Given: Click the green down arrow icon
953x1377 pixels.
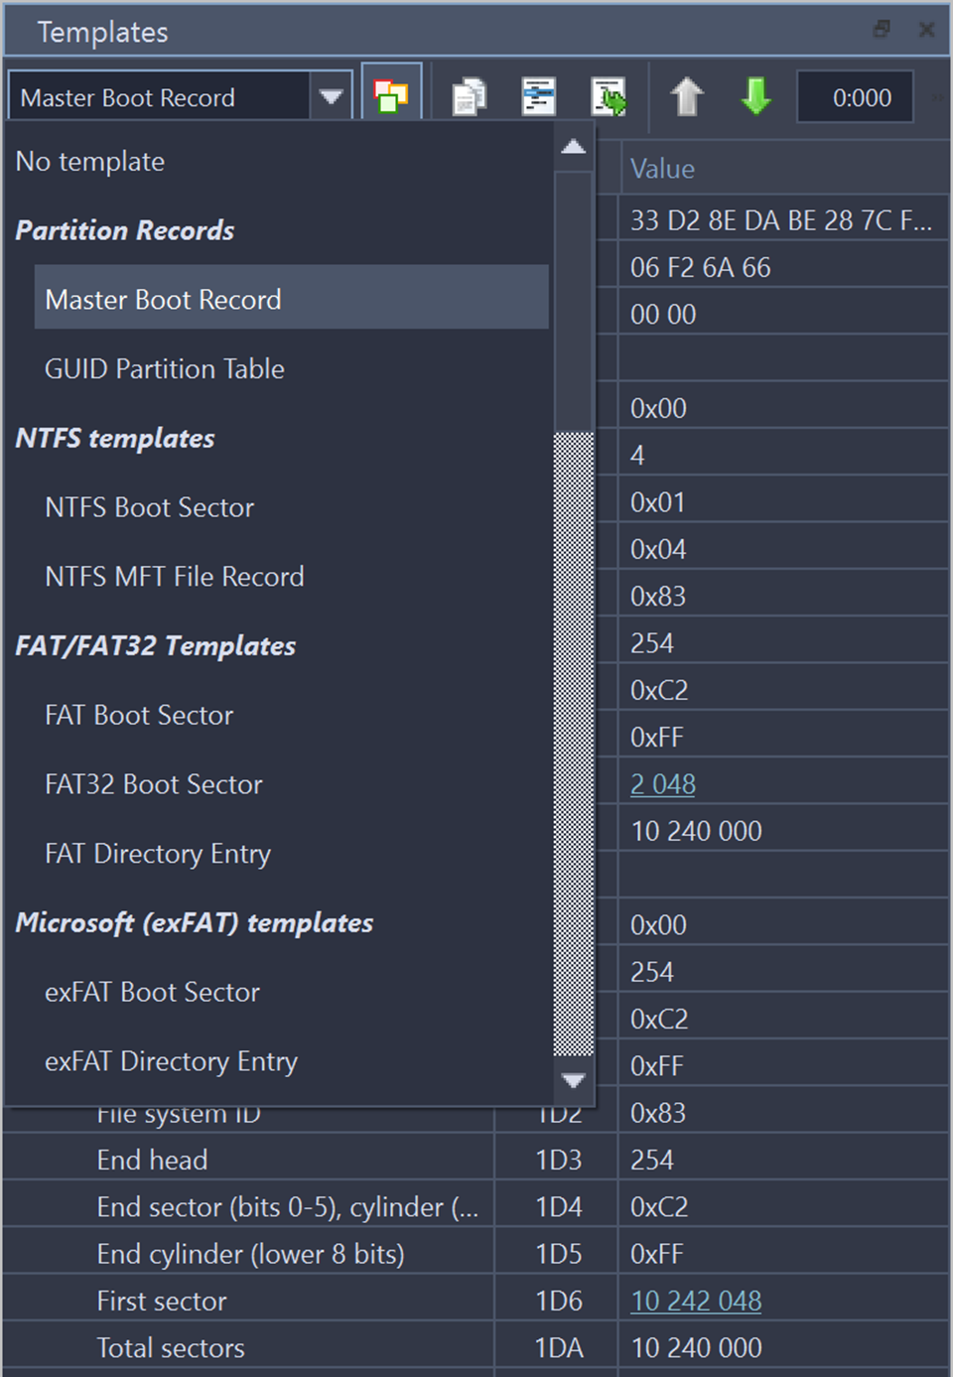Looking at the screenshot, I should tap(756, 97).
